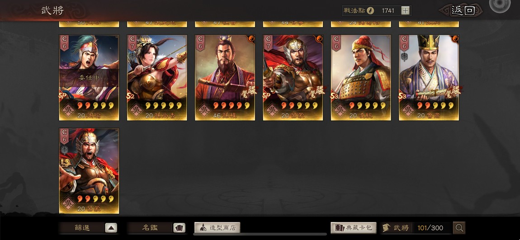The height and width of the screenshot is (240, 520).
Task: Open the 典藏卡包 card pack
Action: click(x=354, y=228)
